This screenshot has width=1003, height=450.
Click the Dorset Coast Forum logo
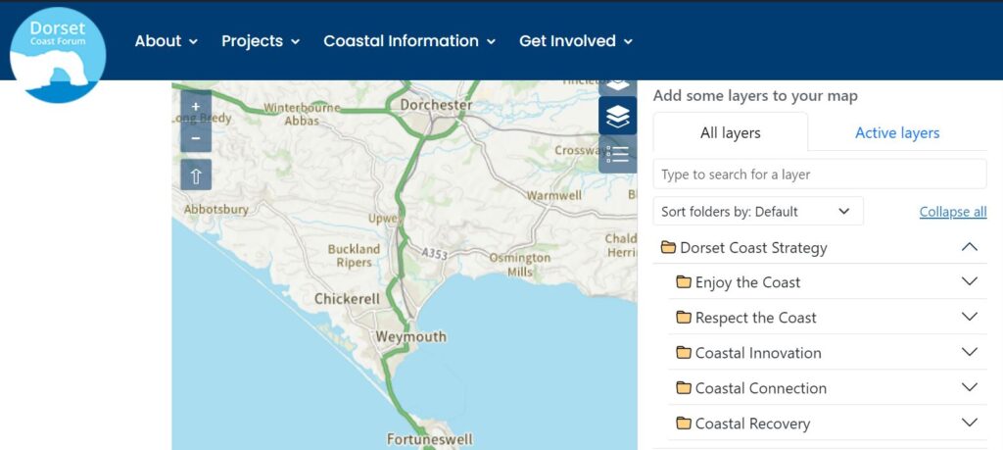pos(58,54)
